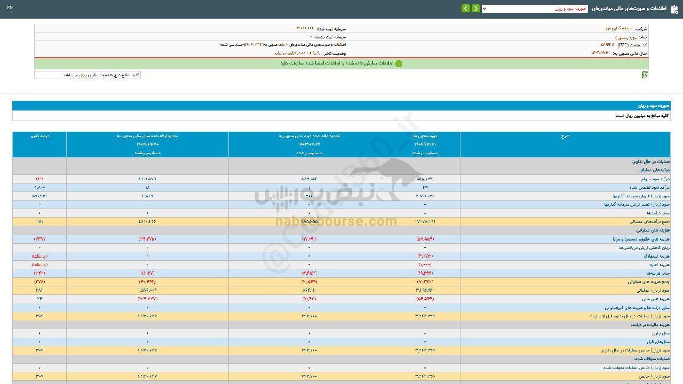Viewport: 683px width, 384px height.
Task: Click the green arrow button next to the dropdown
Action: [475, 9]
